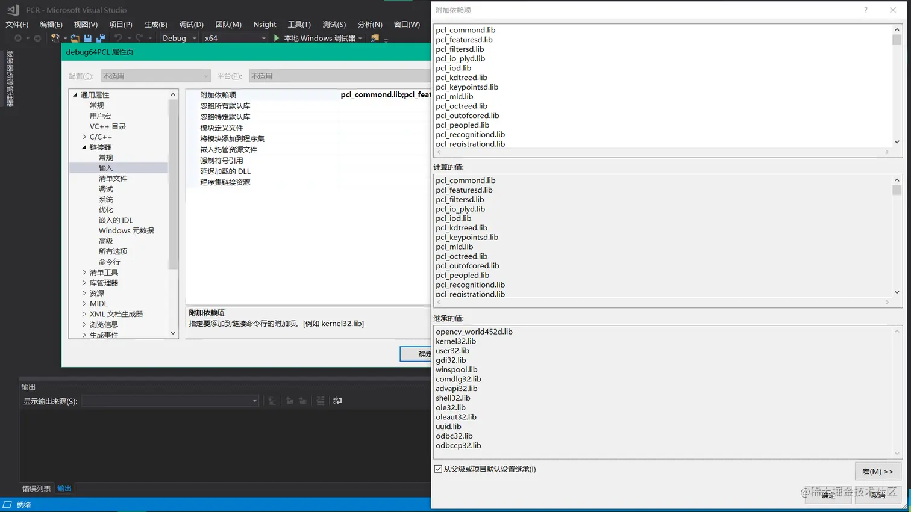Open the 服务器资源管理器 side tab
The height and width of the screenshot is (512, 911).
pos(10,79)
